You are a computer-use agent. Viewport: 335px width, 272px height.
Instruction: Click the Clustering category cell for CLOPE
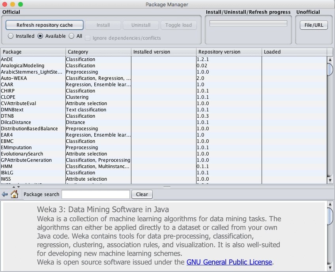(x=98, y=97)
